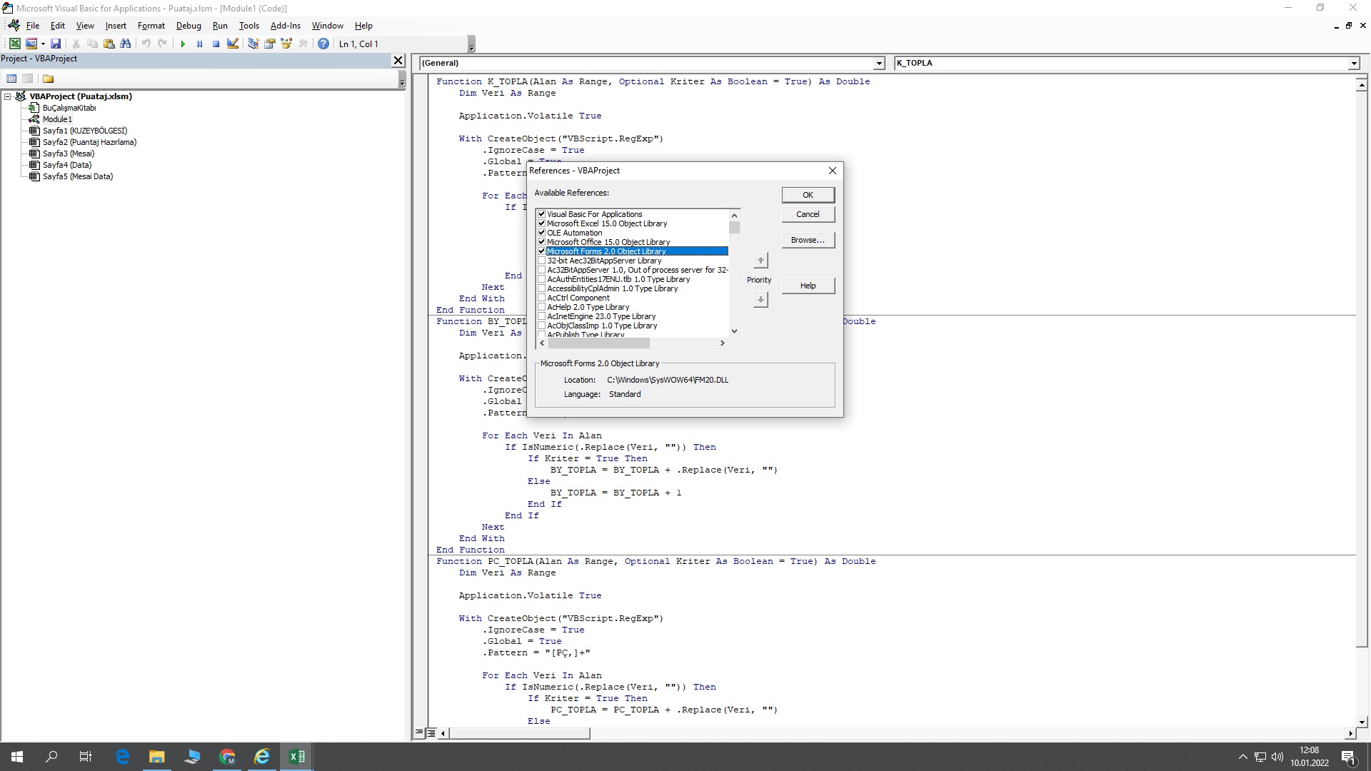Viewport: 1371px width, 771px height.
Task: Open the Properties Window toolbar icon
Action: point(270,44)
